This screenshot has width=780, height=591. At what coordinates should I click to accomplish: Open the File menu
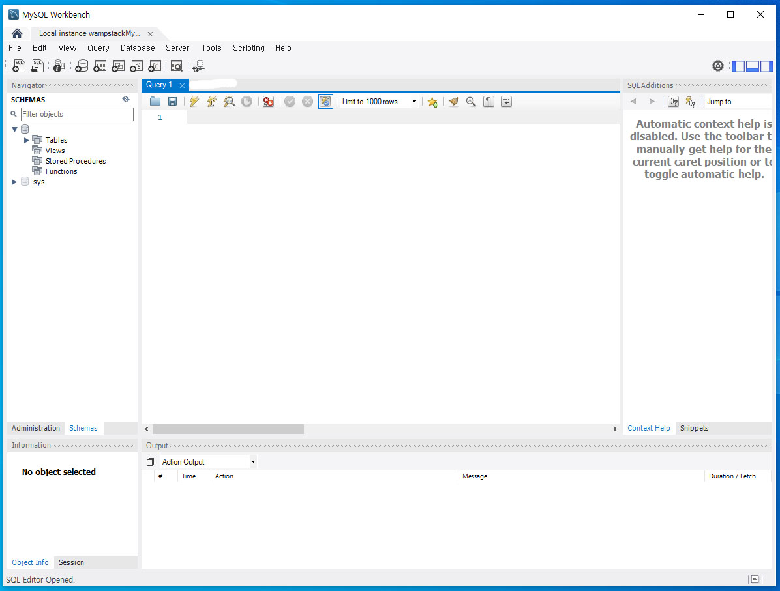click(15, 48)
